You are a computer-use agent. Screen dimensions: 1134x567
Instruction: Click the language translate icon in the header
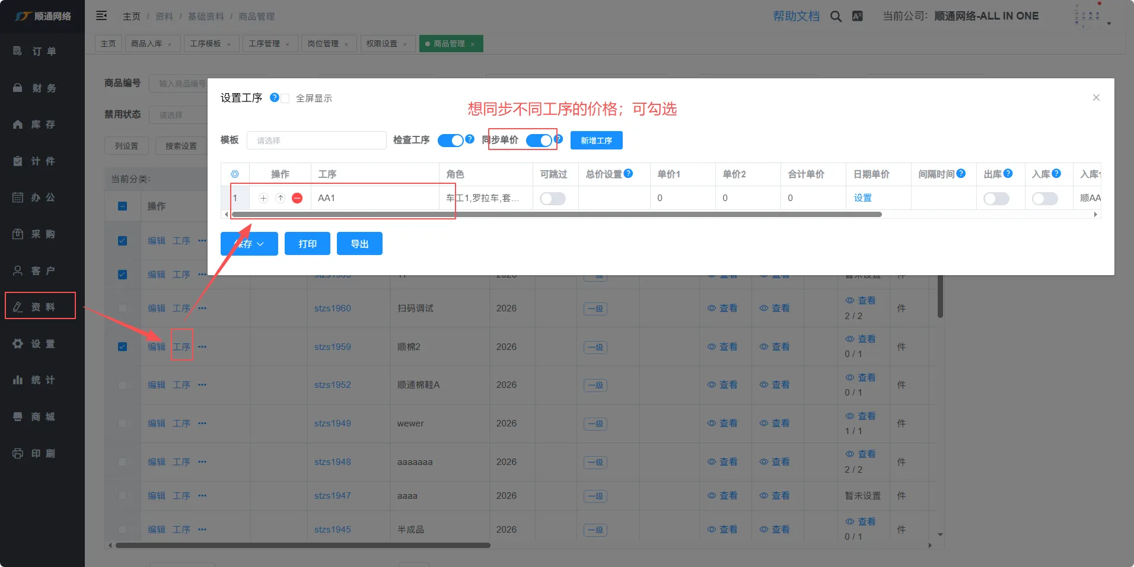click(x=857, y=17)
